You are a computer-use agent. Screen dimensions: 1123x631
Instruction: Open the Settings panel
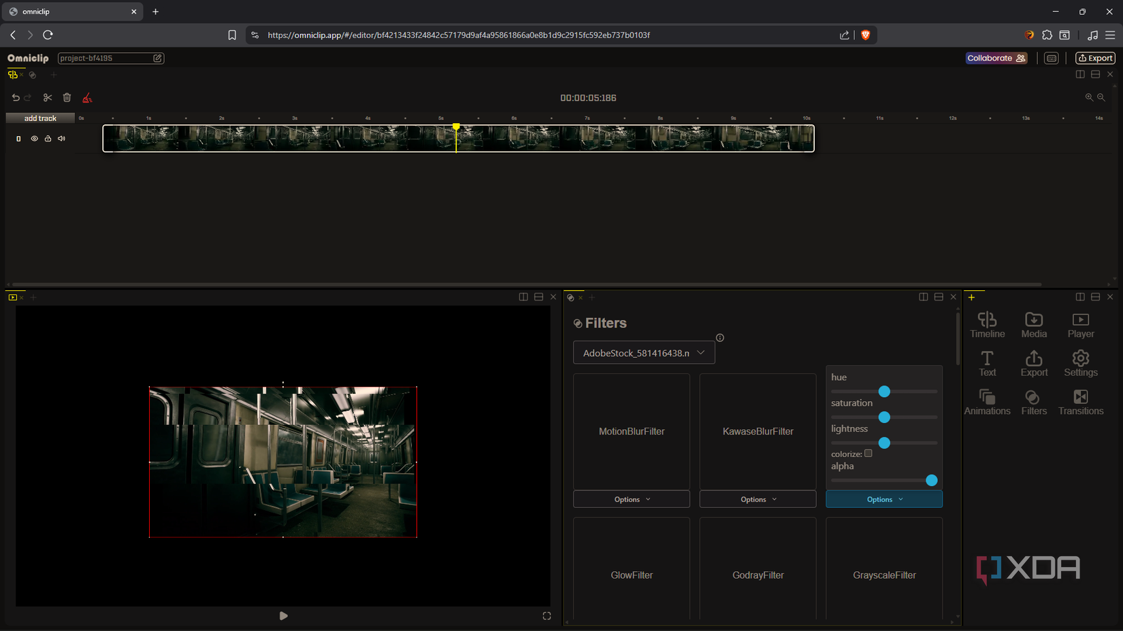[1080, 362]
